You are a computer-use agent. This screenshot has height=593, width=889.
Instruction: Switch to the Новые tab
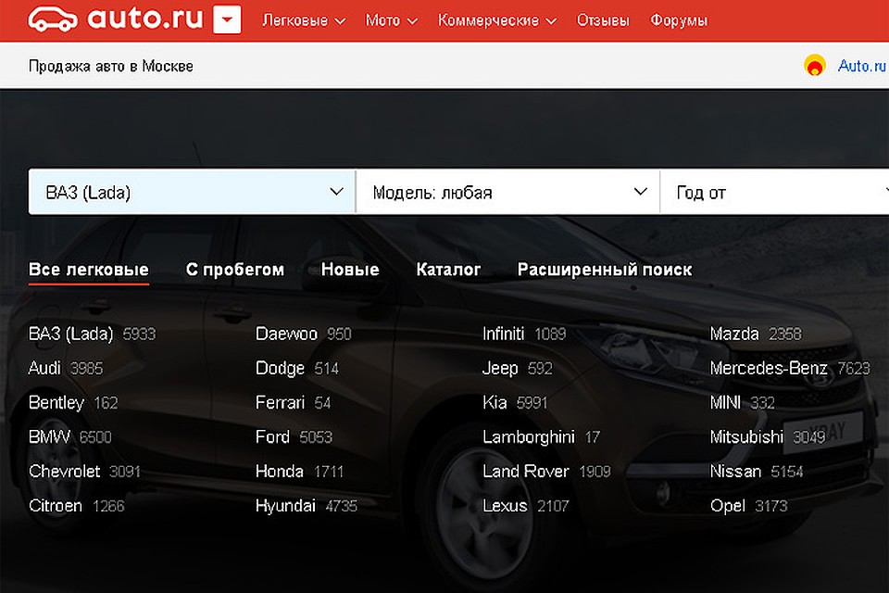tap(350, 270)
